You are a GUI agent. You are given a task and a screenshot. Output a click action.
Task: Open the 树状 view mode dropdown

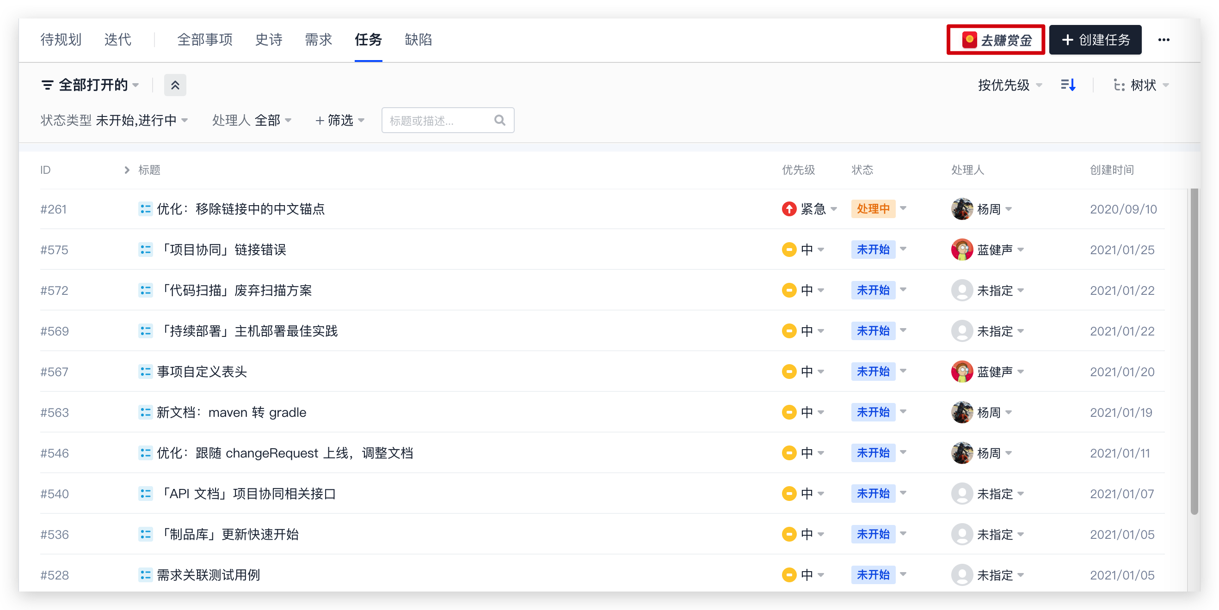1141,85
